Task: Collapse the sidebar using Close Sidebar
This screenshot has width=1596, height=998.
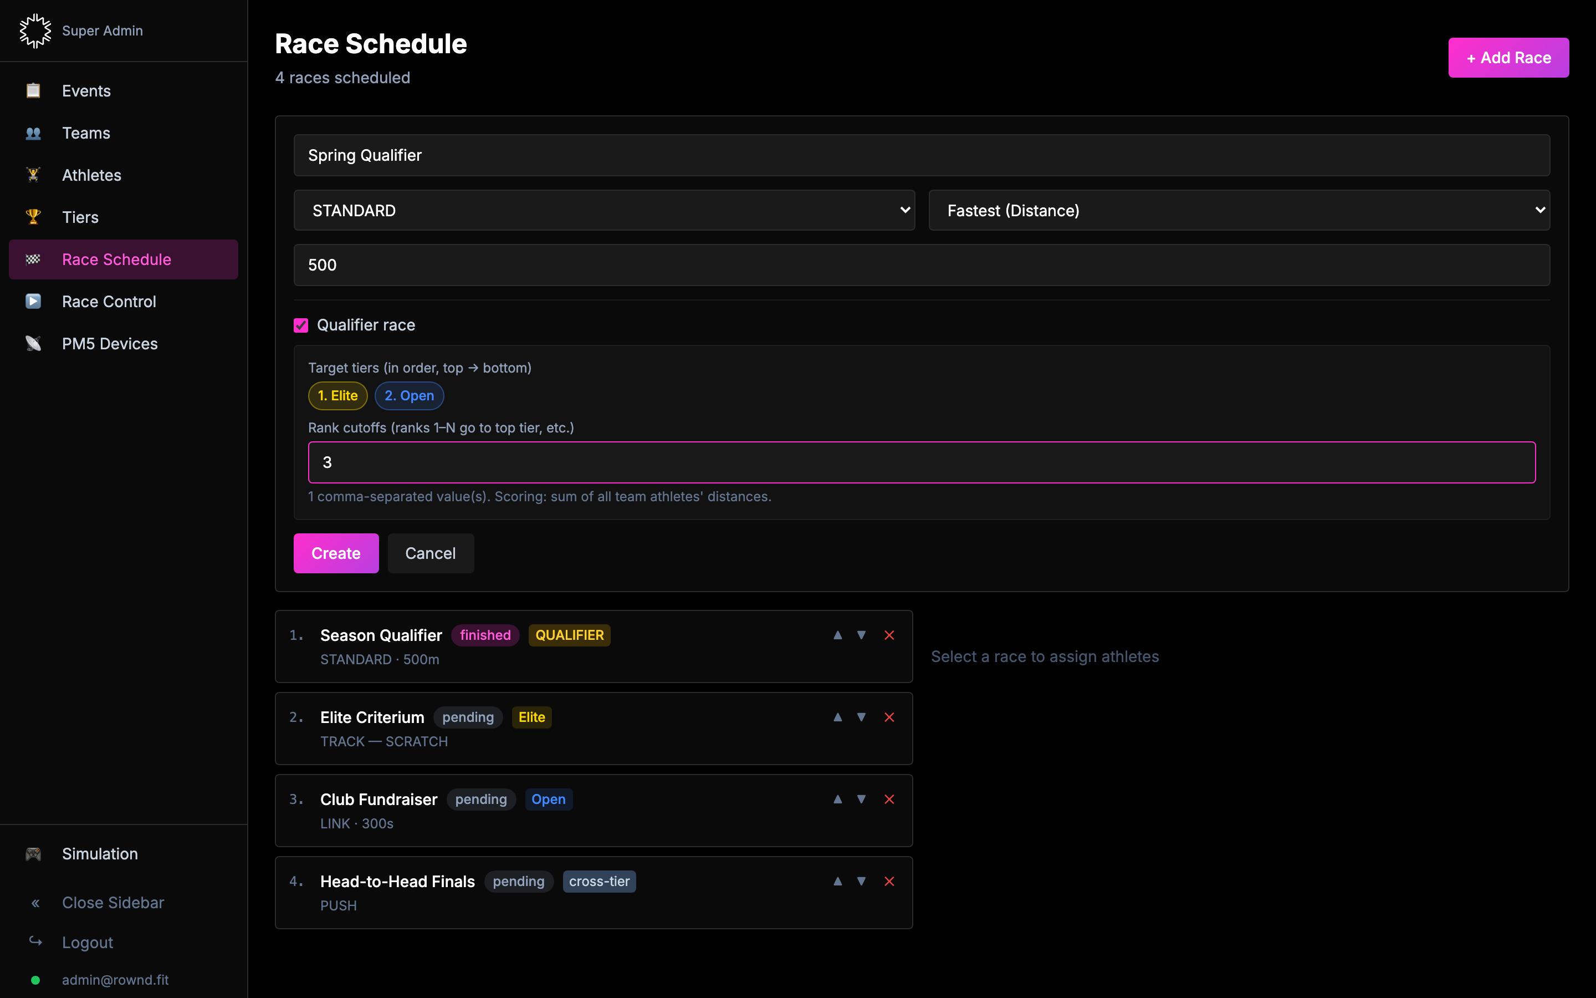Action: coord(113,902)
